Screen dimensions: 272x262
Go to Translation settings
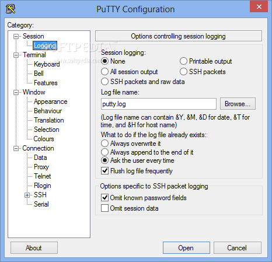click(x=49, y=120)
